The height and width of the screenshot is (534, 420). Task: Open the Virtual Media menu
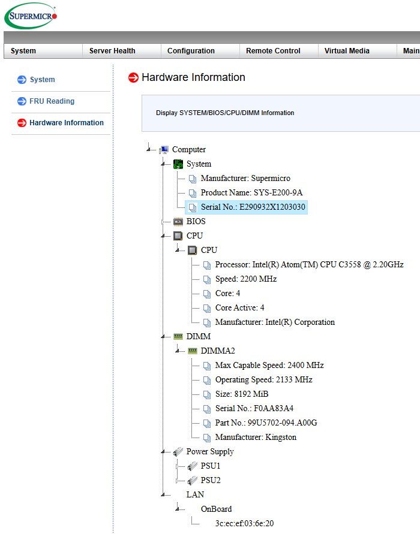pos(357,51)
